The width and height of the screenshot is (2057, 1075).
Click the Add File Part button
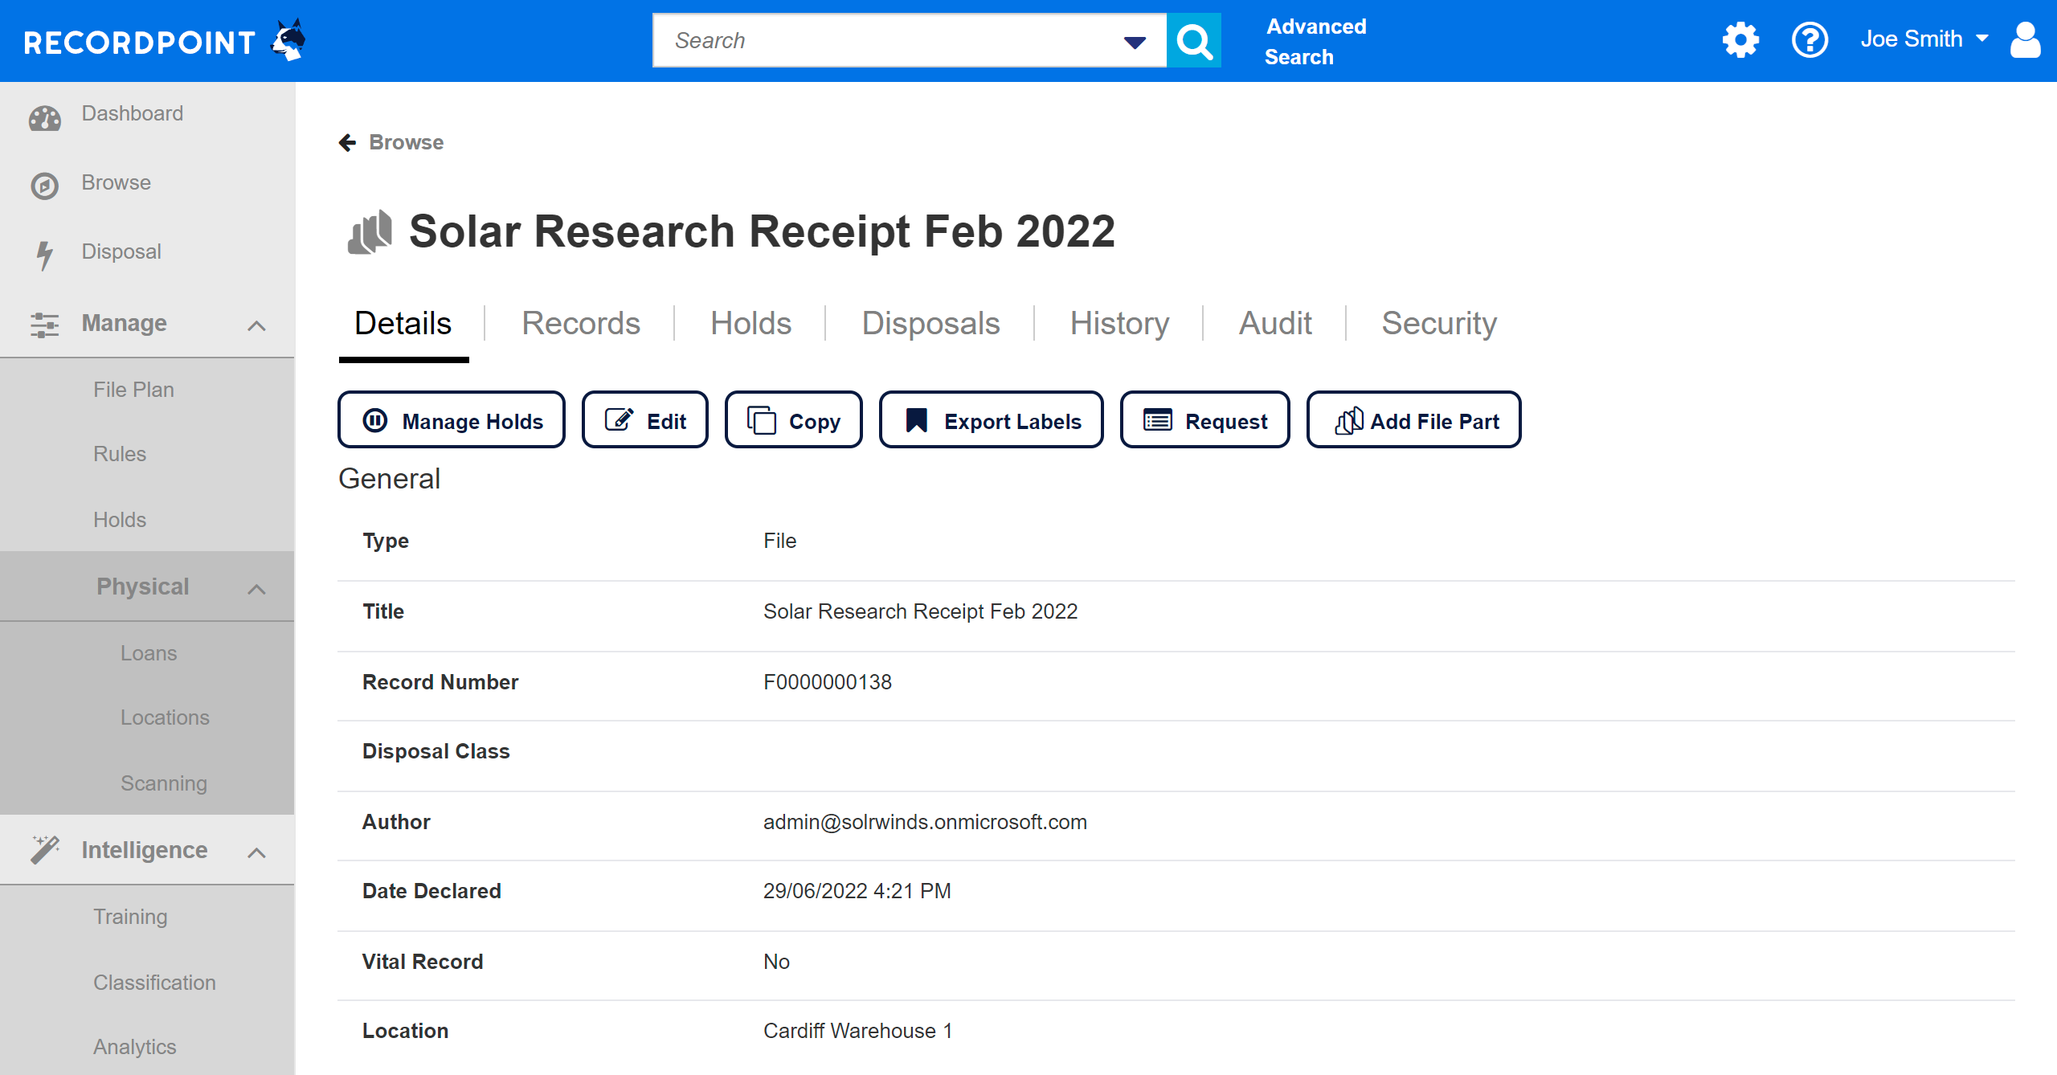(x=1414, y=419)
